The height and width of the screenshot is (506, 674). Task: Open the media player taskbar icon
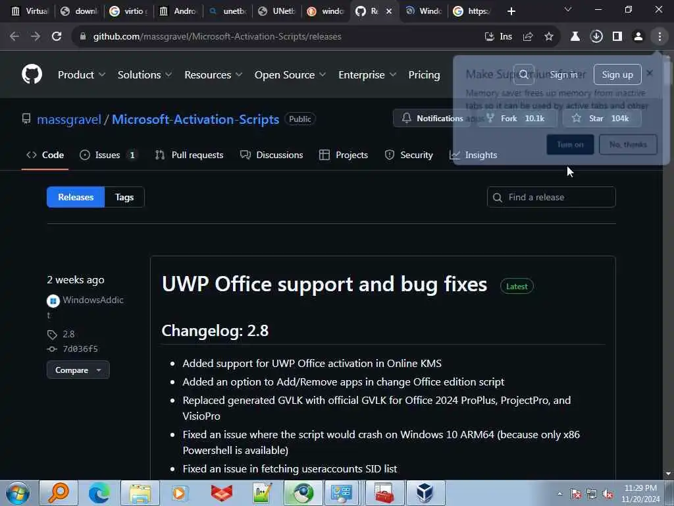[180, 493]
